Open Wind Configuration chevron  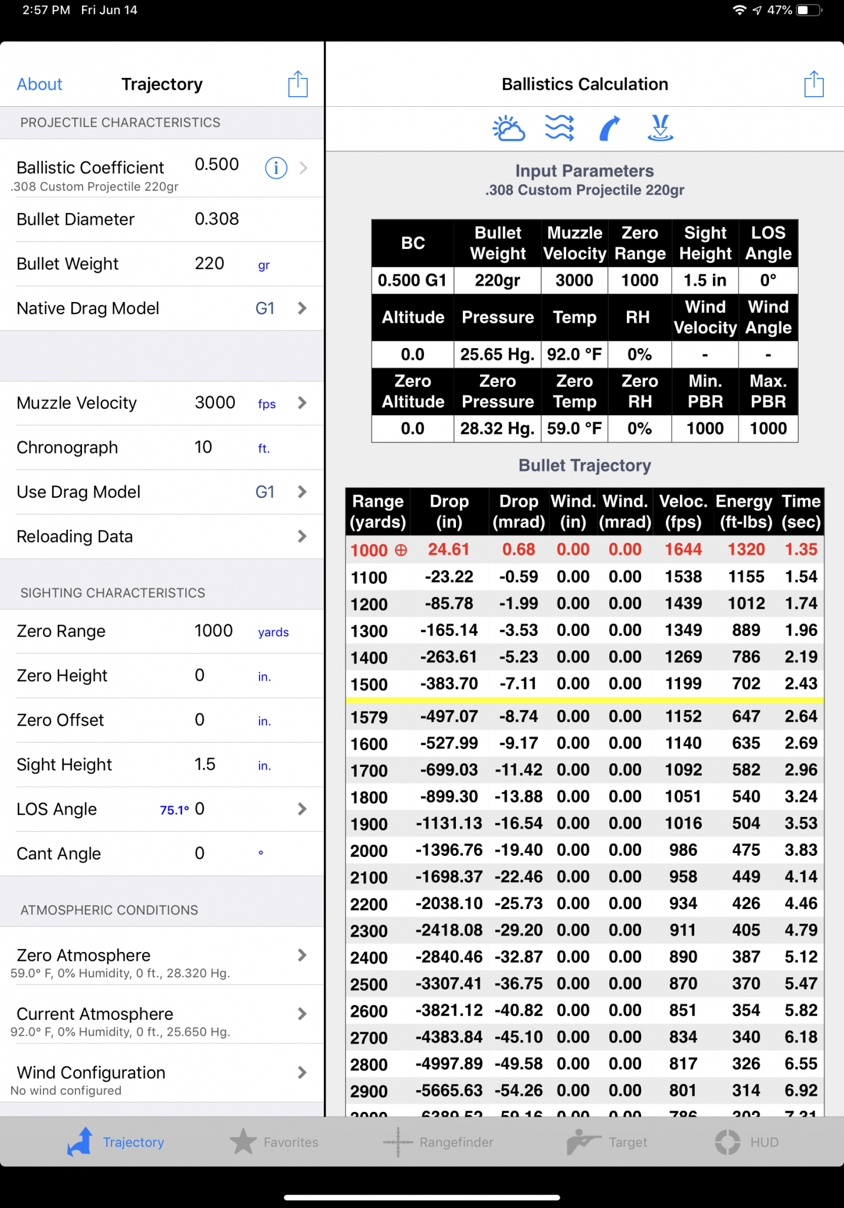(x=302, y=1072)
